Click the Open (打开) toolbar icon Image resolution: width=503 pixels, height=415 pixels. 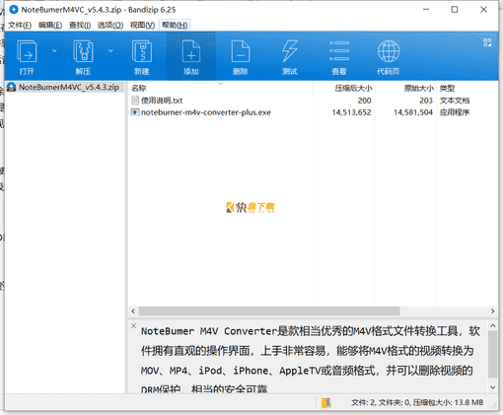[x=27, y=51]
